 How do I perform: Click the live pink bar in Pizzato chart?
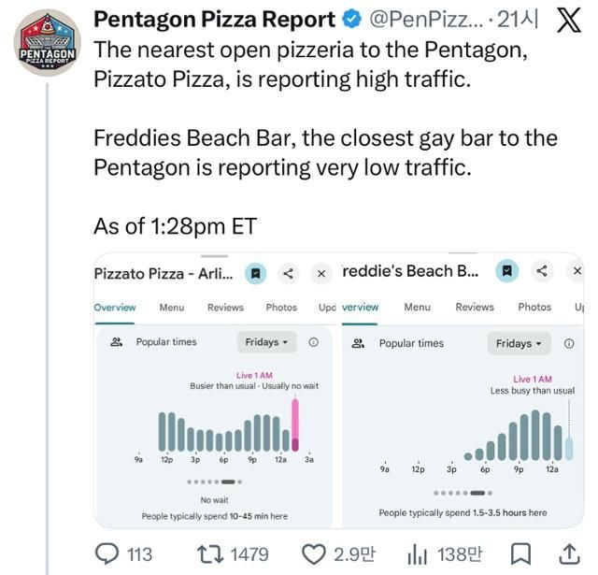pyautogui.click(x=296, y=425)
